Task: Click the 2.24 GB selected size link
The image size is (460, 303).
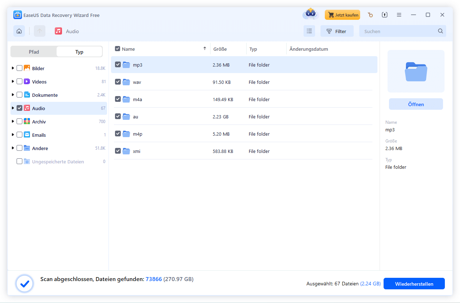Action: (x=370, y=284)
